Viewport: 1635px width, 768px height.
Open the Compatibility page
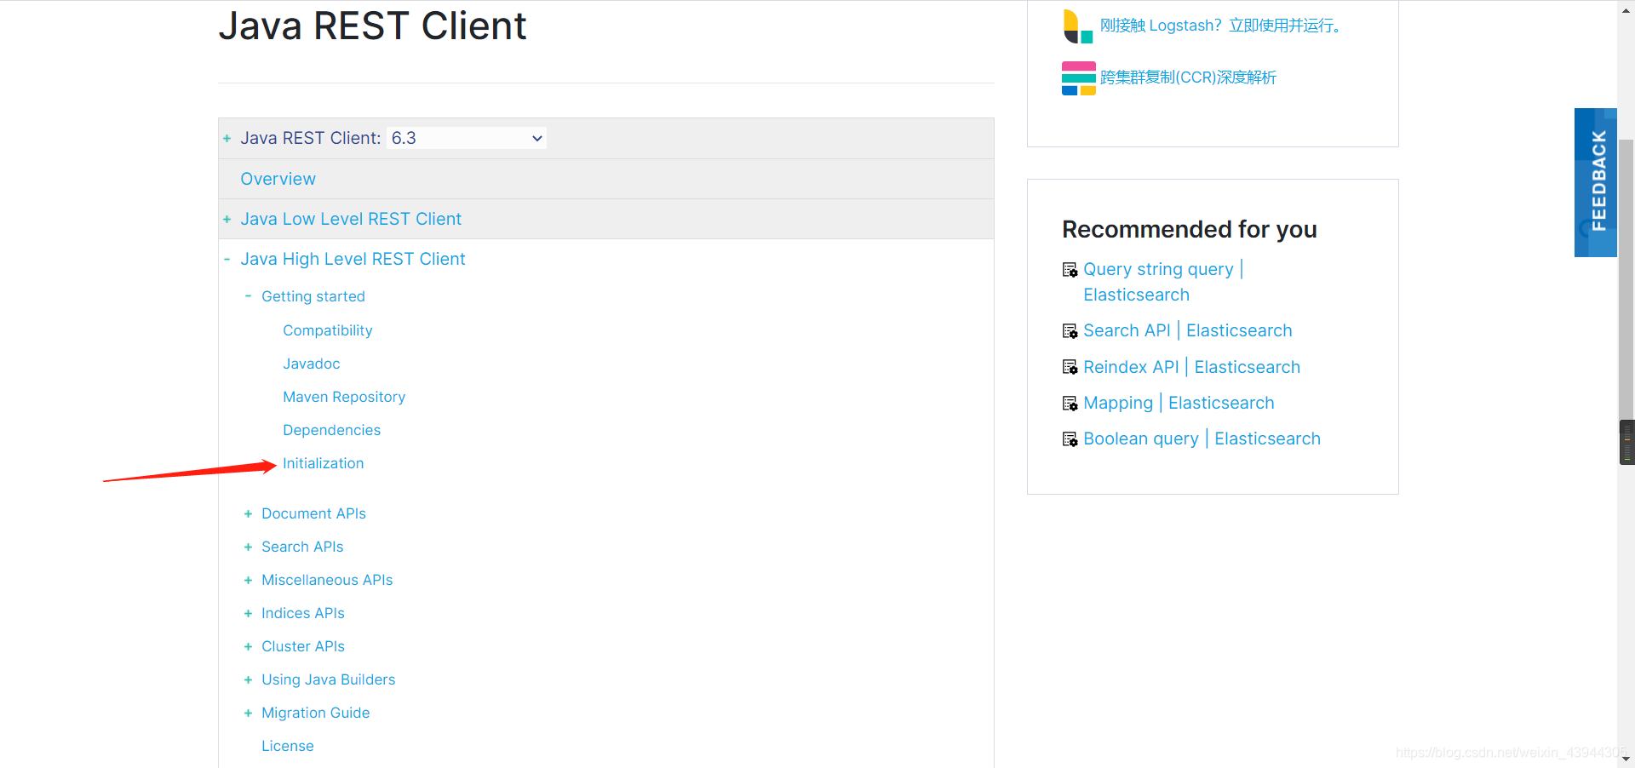[327, 330]
